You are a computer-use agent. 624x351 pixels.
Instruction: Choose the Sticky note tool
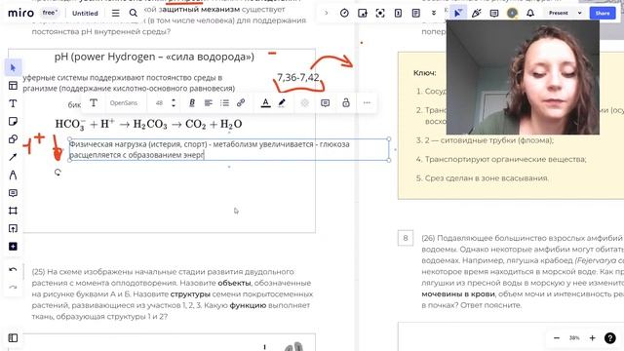tap(13, 121)
